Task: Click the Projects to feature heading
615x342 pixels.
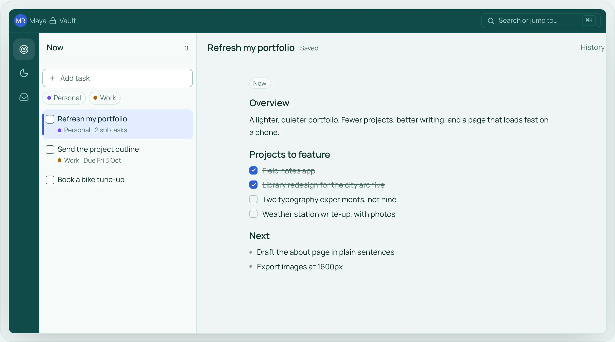Action: (290, 154)
